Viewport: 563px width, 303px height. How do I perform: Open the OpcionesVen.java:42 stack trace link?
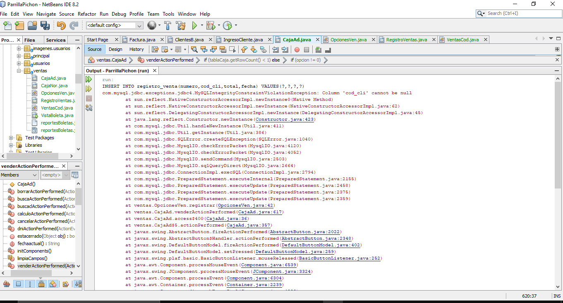[x=245, y=205]
